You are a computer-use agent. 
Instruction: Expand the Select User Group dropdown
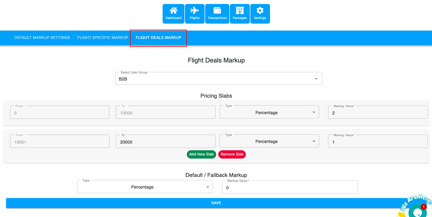[x=218, y=79]
